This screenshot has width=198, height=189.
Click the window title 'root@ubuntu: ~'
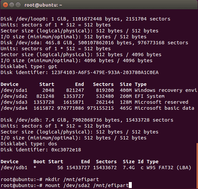pos(43,5)
